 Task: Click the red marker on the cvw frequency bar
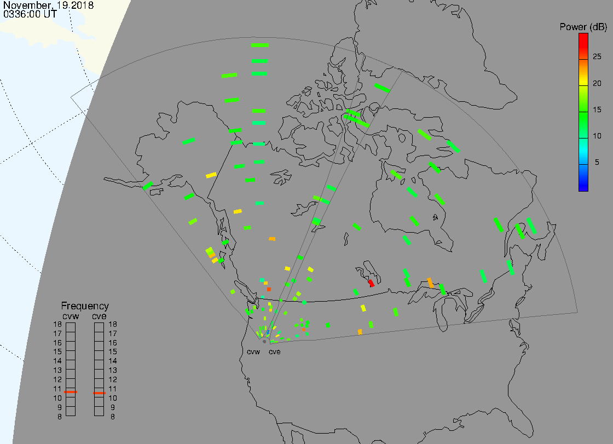[x=71, y=391]
